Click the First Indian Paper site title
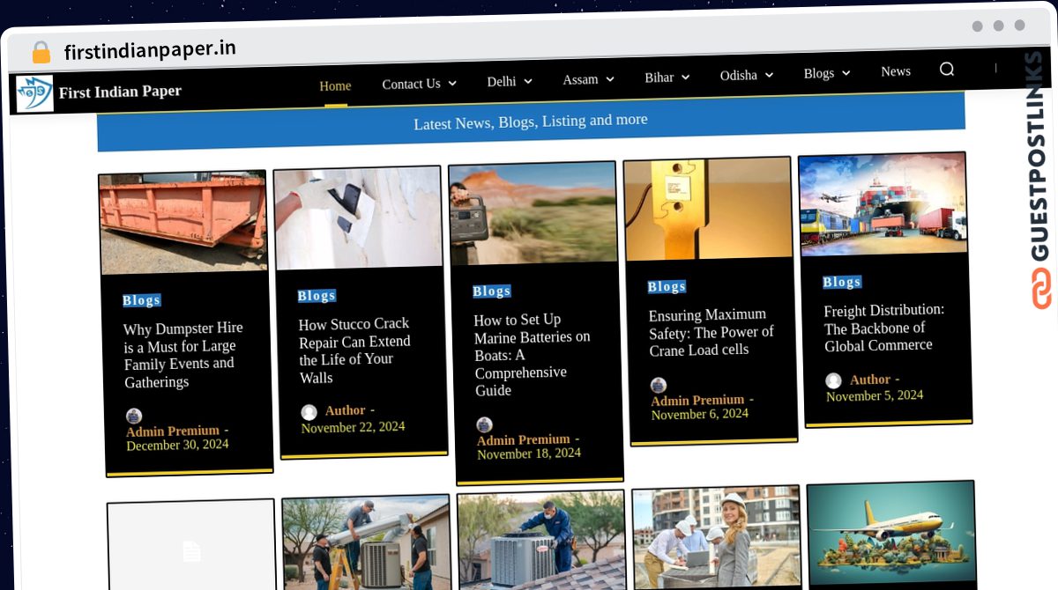This screenshot has height=590, width=1058. pyautogui.click(x=120, y=92)
